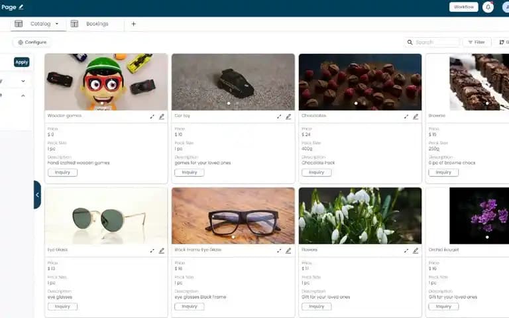Viewport: 509px width, 318px height.
Task: Switch to the Catalog tab
Action: [x=40, y=24]
